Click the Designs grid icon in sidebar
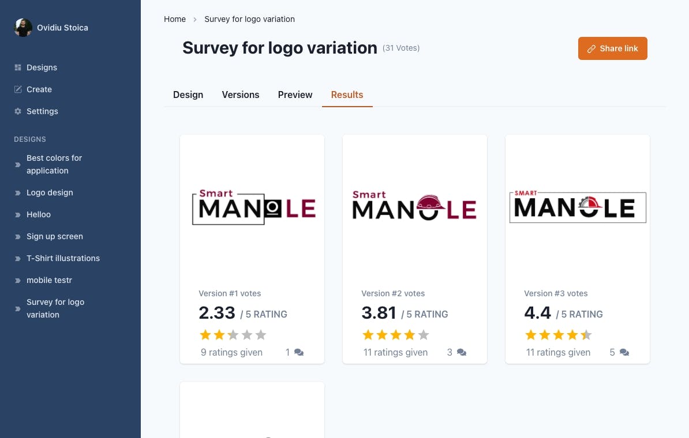This screenshot has width=689, height=438. 17,67
